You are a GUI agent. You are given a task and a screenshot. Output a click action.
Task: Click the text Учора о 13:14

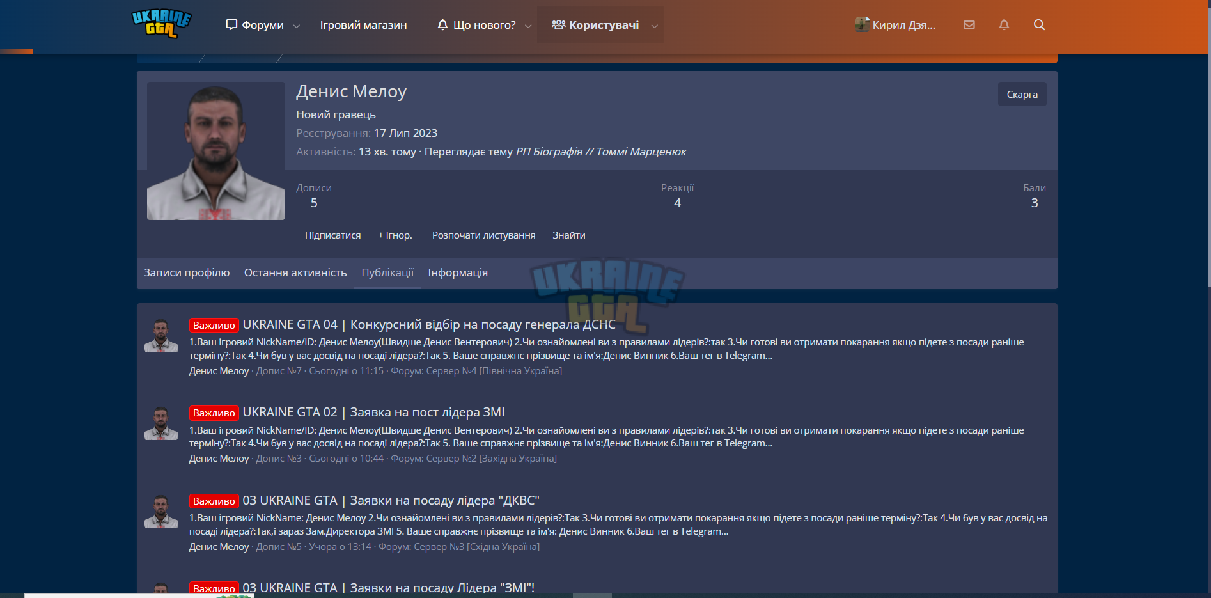click(x=340, y=547)
